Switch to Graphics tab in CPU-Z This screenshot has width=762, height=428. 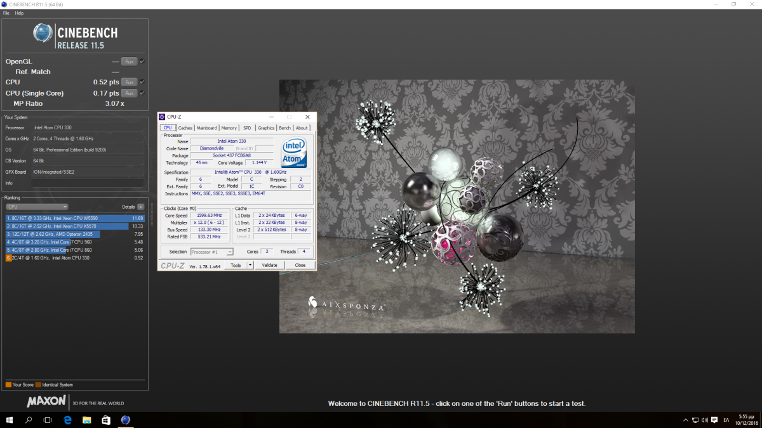click(x=266, y=128)
